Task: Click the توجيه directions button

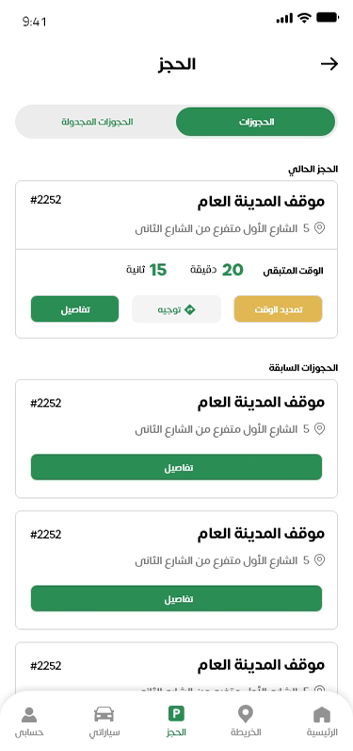Action: coord(176,309)
